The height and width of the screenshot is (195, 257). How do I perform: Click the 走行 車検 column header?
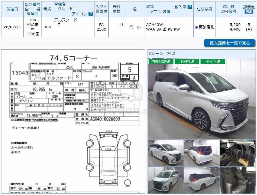[x=116, y=9]
